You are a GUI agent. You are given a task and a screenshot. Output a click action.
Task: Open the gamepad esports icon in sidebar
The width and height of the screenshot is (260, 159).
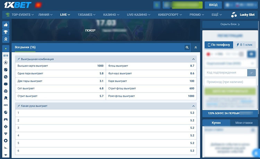(x=6, y=120)
